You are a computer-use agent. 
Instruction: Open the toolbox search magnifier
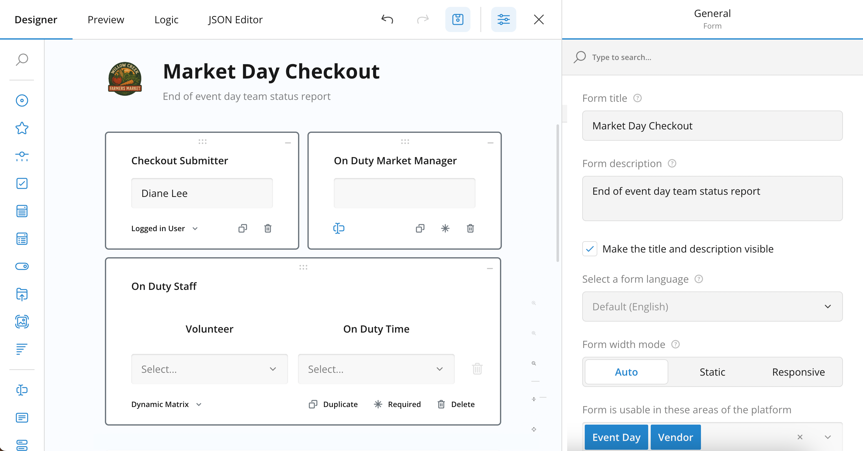click(22, 60)
